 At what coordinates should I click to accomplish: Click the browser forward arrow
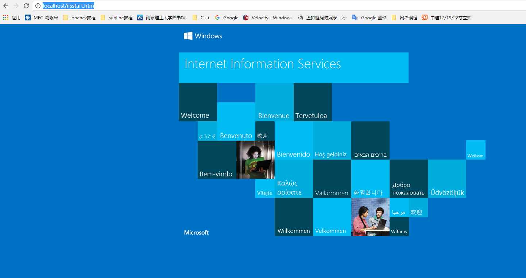point(16,6)
